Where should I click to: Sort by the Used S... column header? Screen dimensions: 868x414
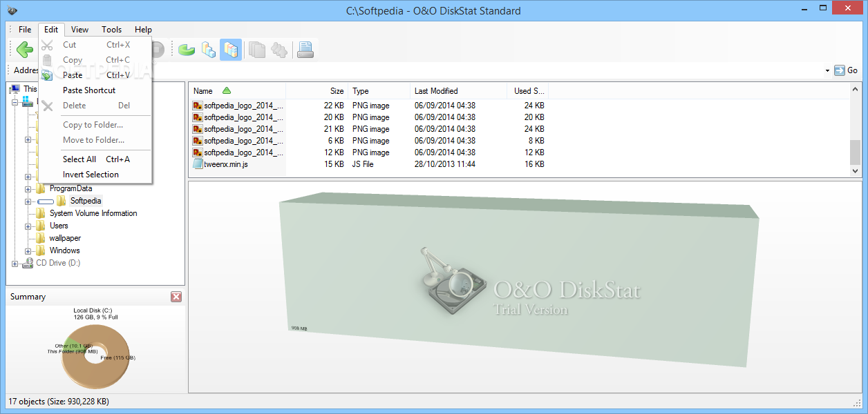coord(528,91)
